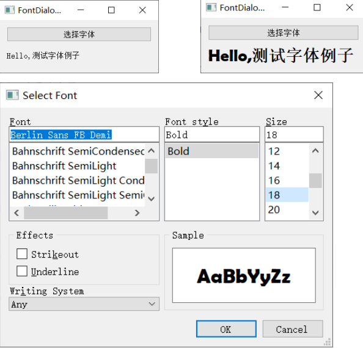363x348 pixels.
Task: Click the font list vertical scrollbar thumb
Action: (x=151, y=166)
